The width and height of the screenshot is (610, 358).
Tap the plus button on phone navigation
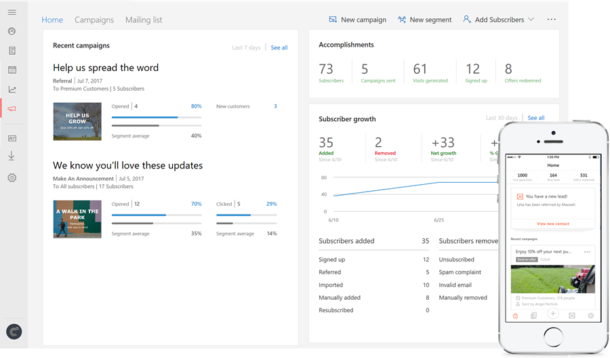(x=553, y=315)
